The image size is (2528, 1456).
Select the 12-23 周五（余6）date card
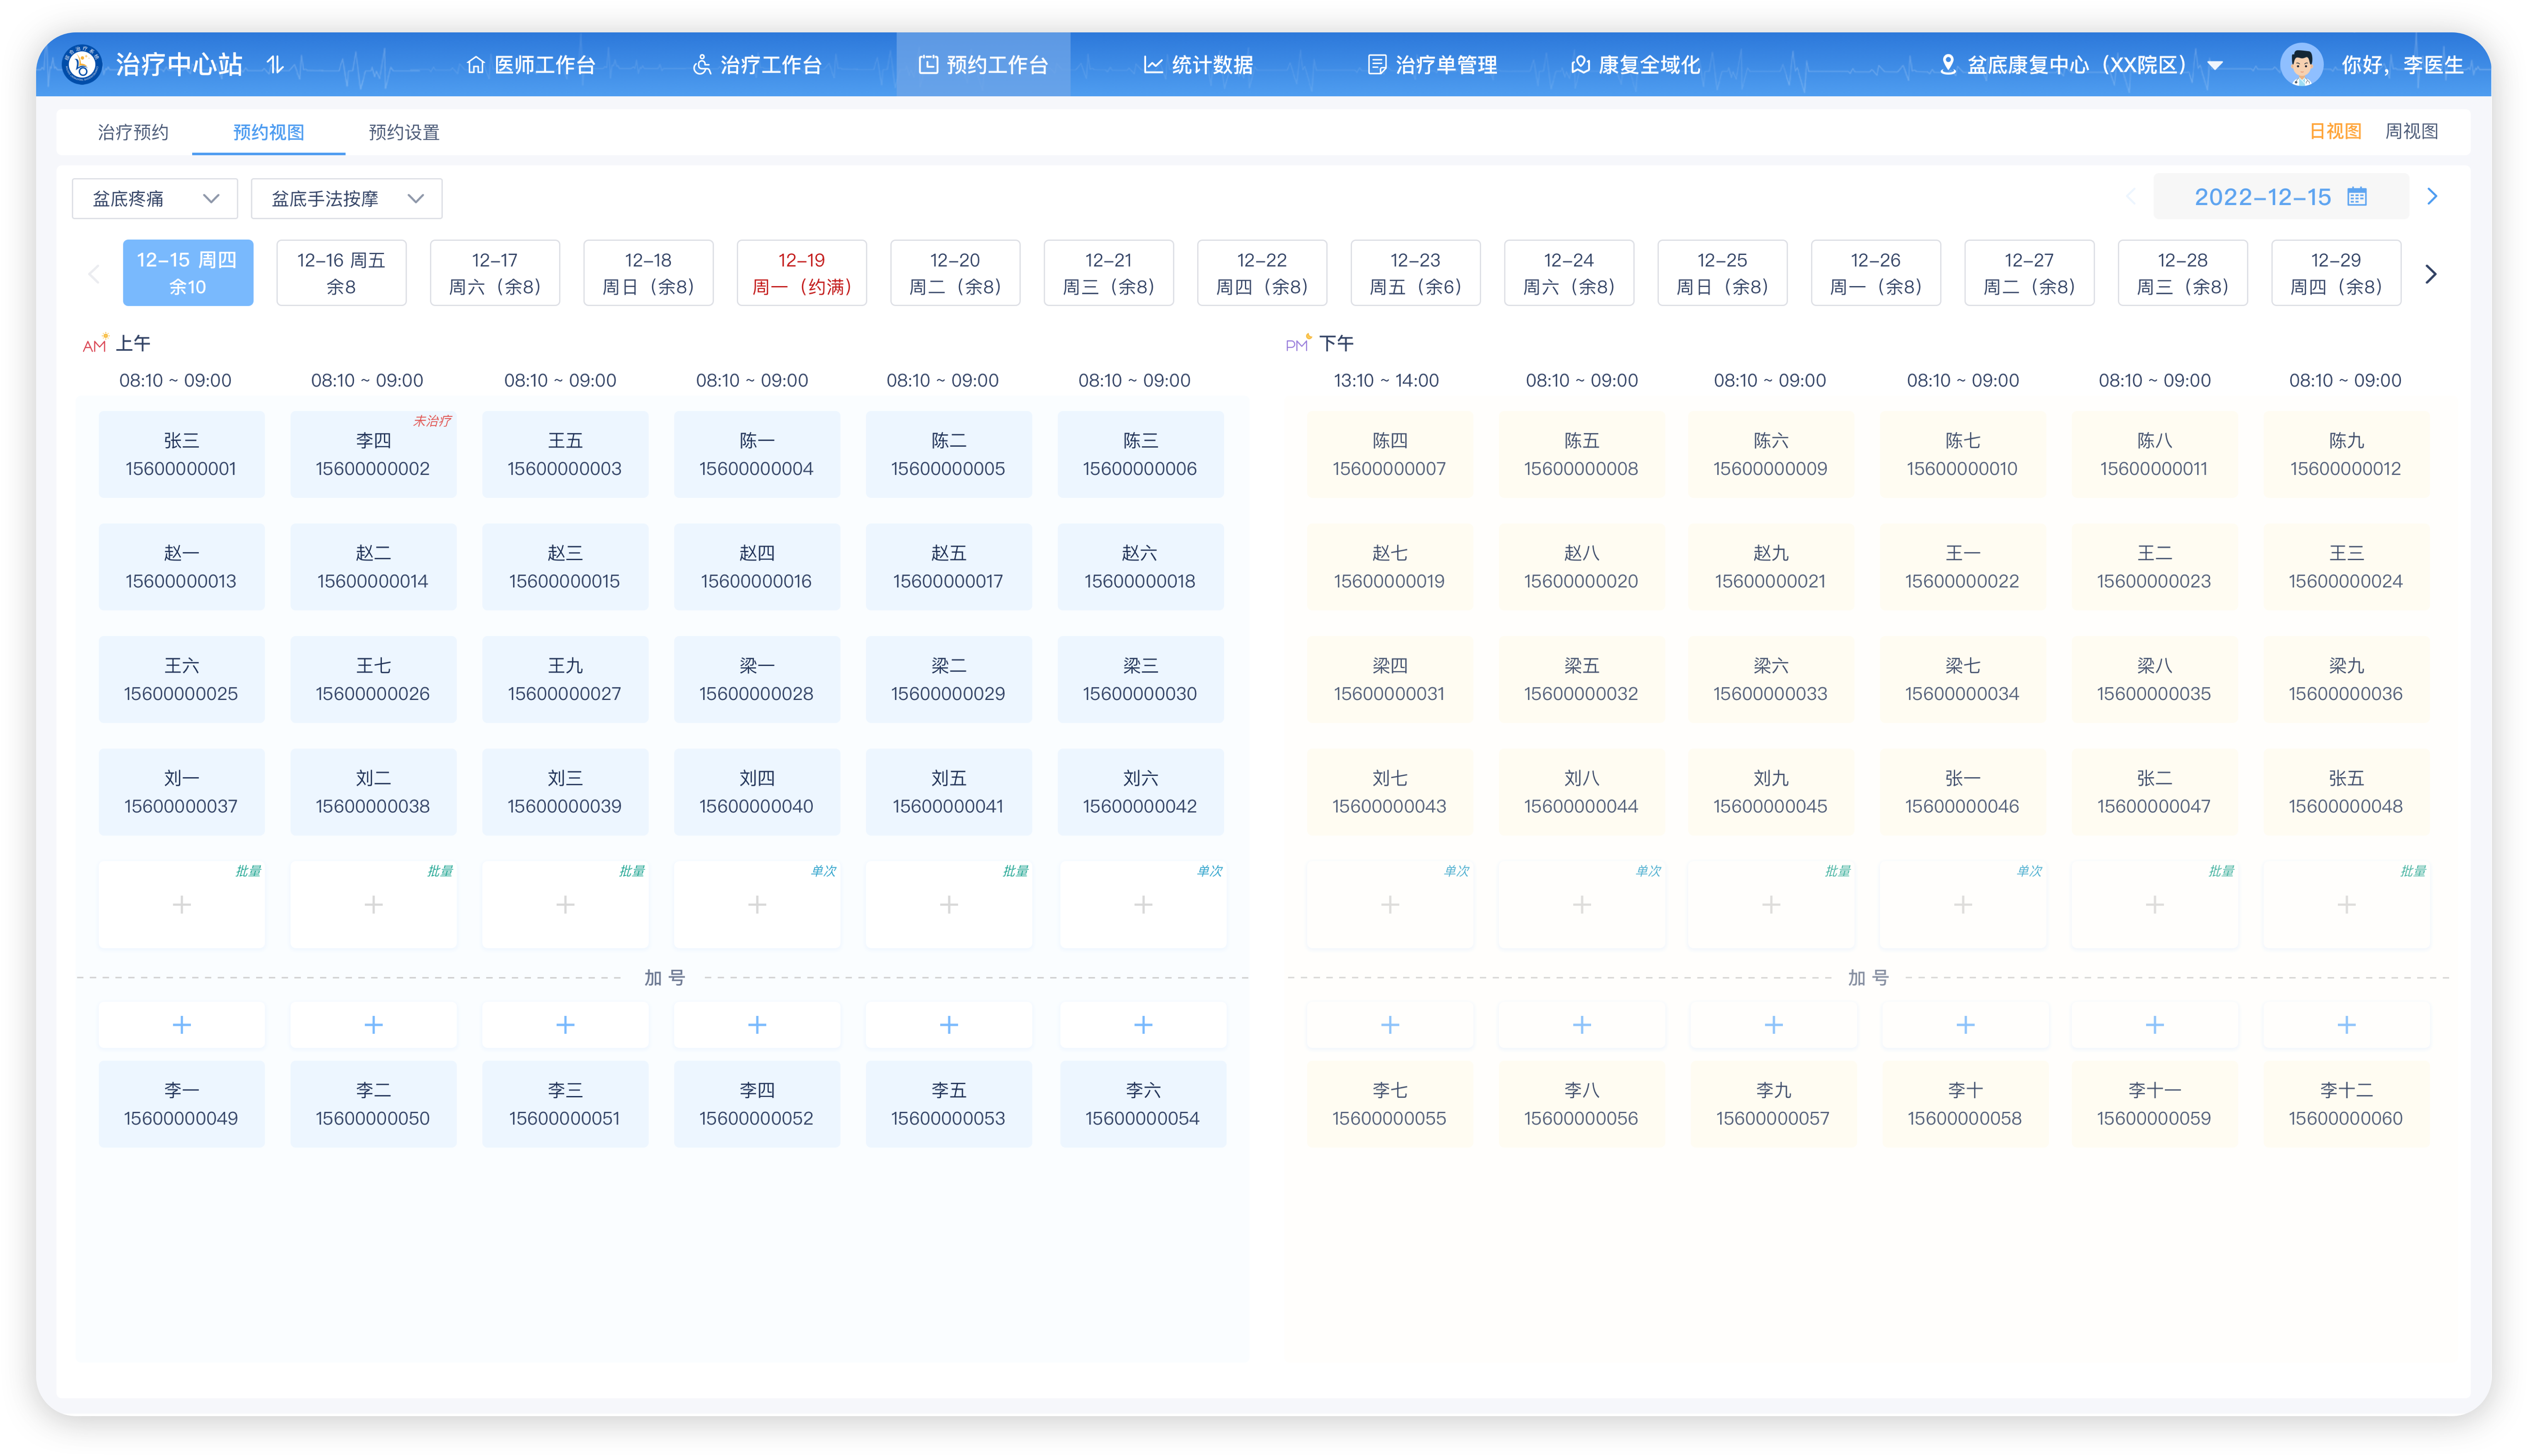coord(1416,273)
